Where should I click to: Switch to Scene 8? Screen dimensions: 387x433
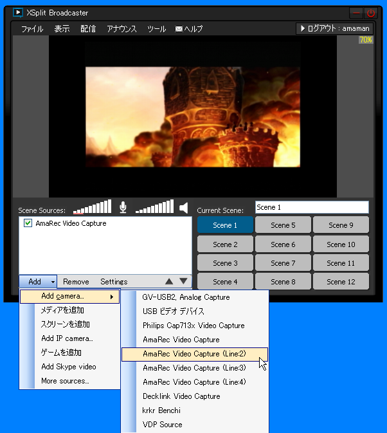(283, 282)
